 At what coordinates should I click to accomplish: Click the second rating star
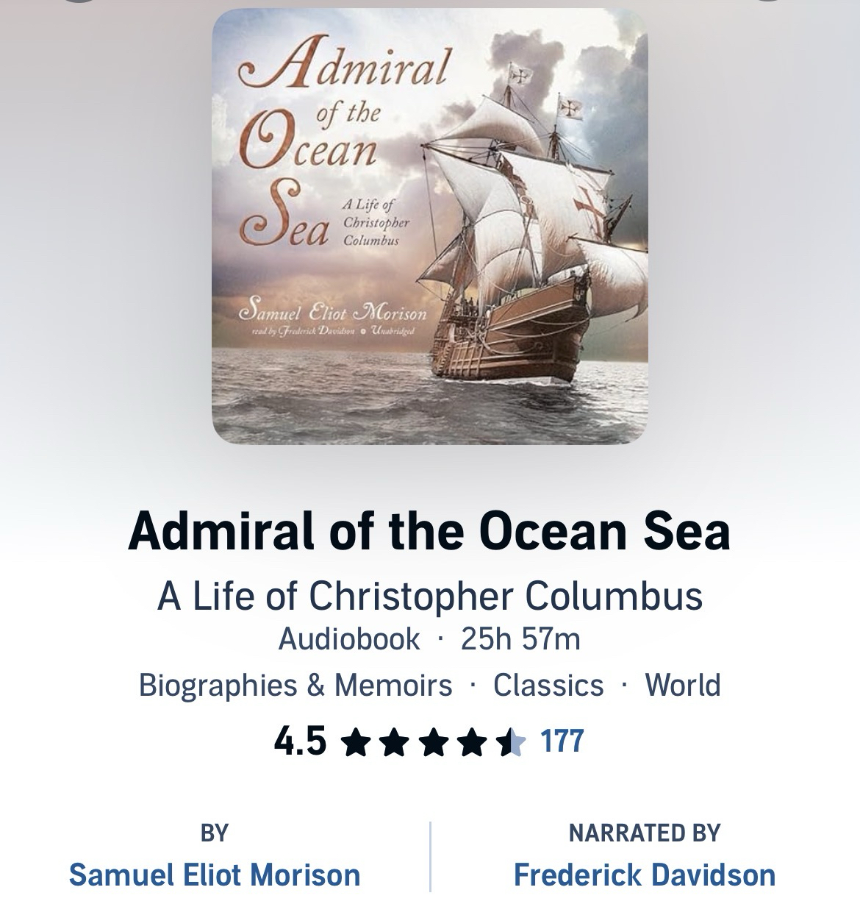pyautogui.click(x=395, y=742)
